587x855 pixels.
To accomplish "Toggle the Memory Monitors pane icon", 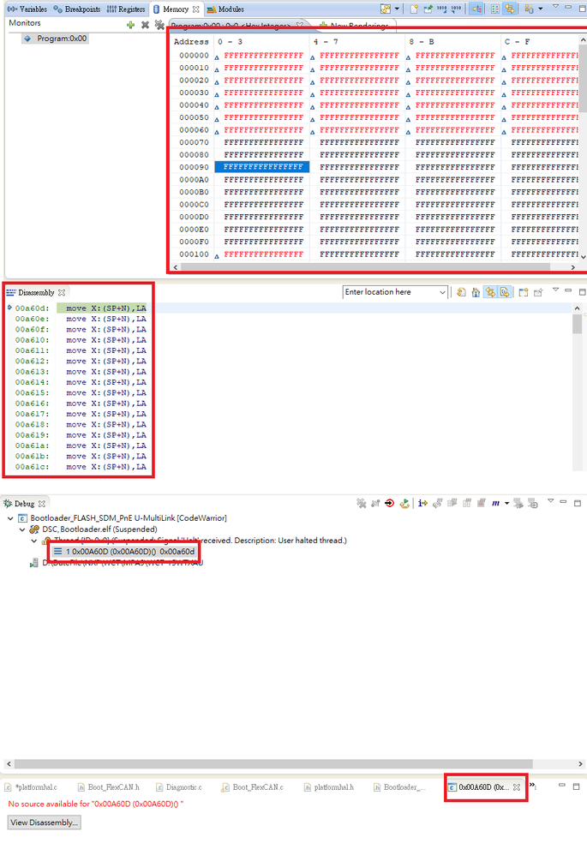I will click(476, 9).
